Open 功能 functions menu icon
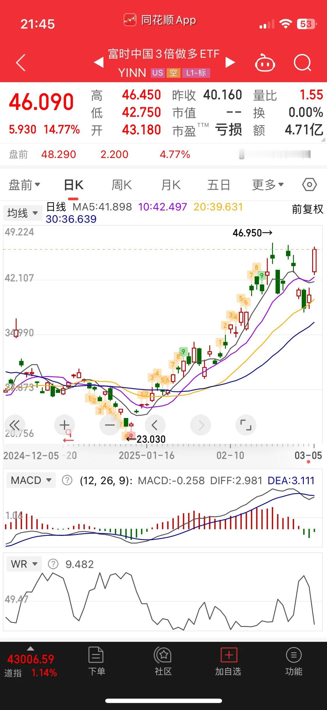This screenshot has width=327, height=710. (294, 661)
